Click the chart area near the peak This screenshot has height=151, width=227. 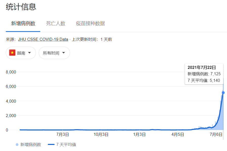pos(220,106)
